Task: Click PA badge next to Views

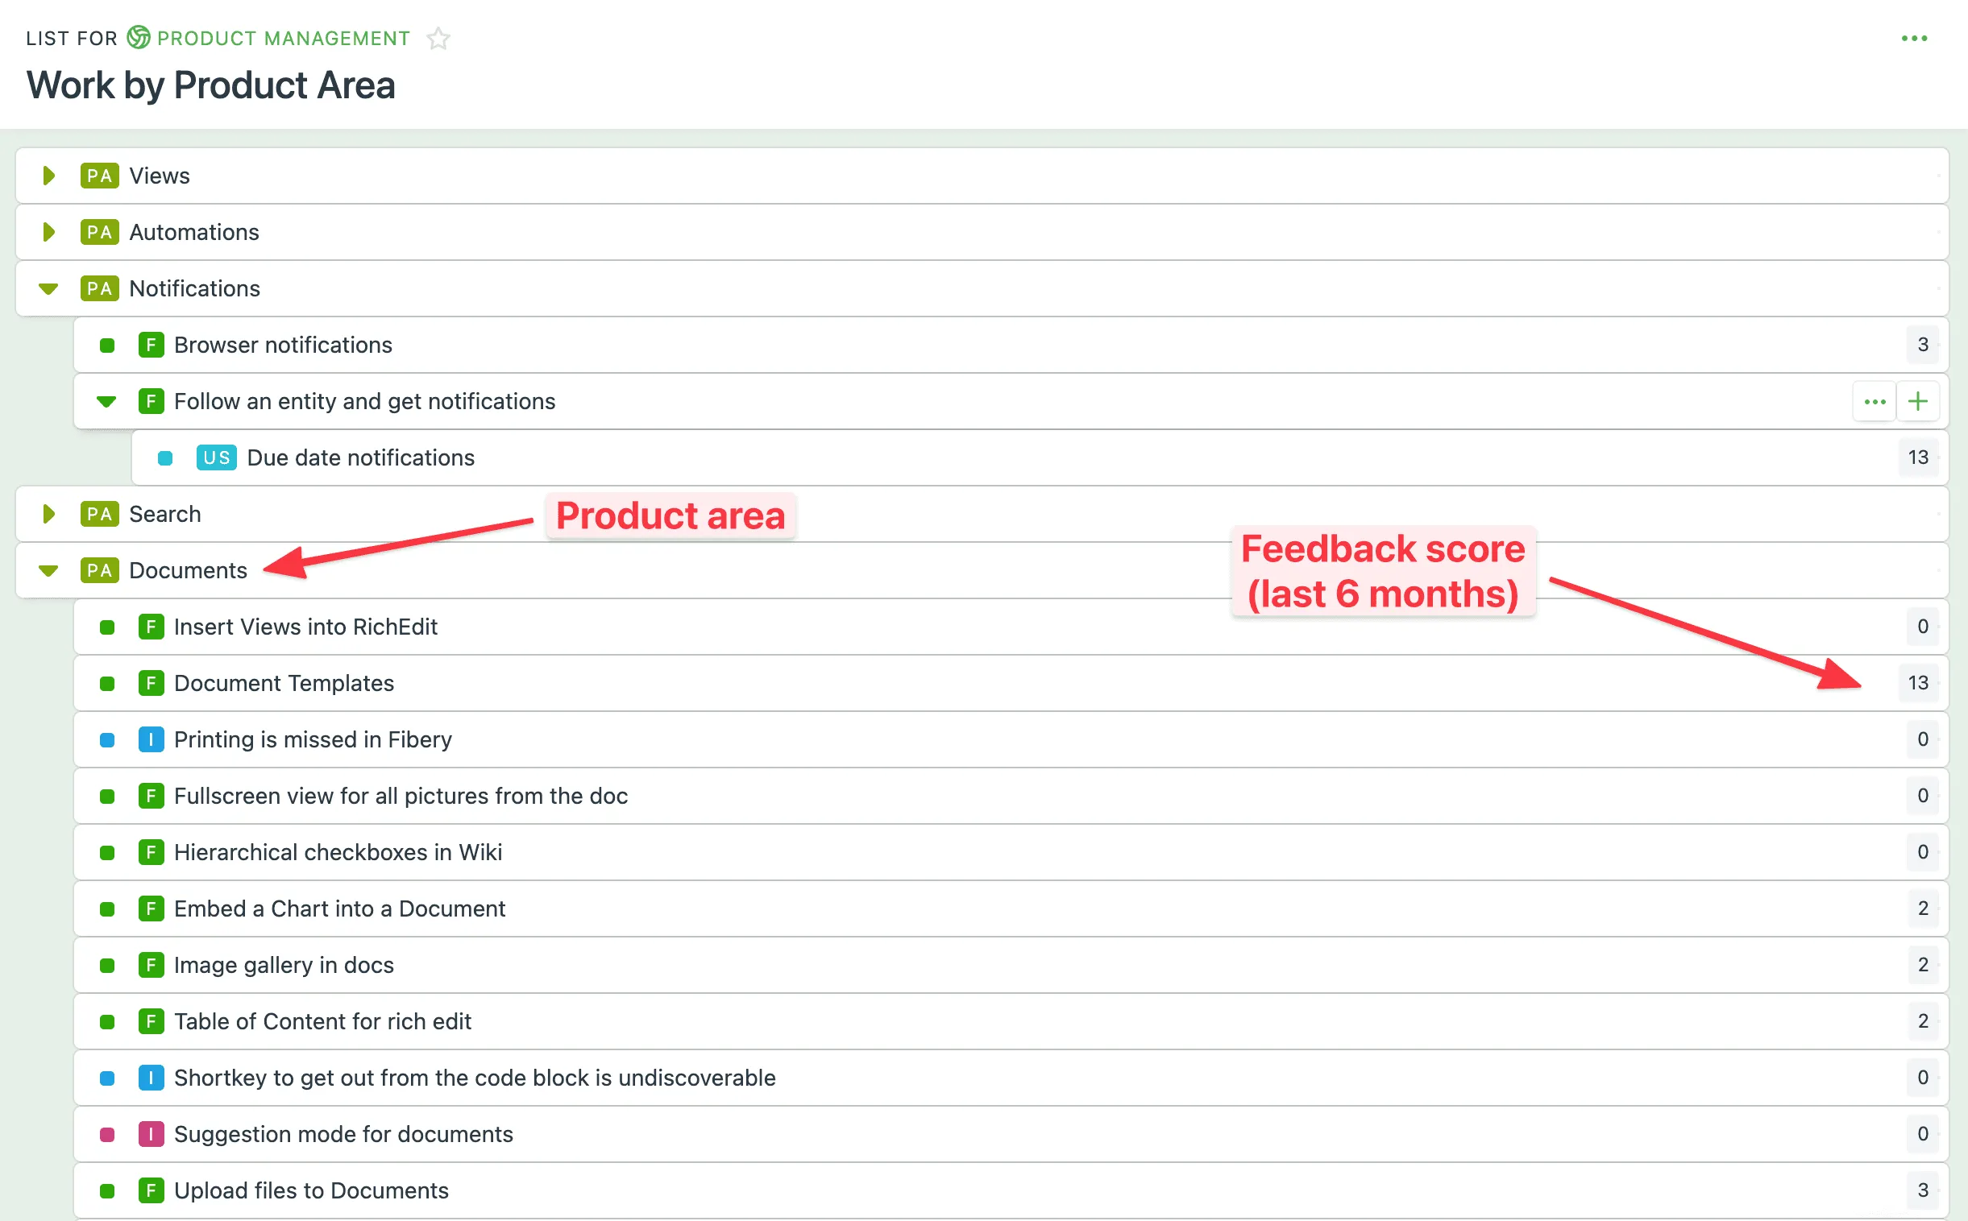Action: click(99, 176)
